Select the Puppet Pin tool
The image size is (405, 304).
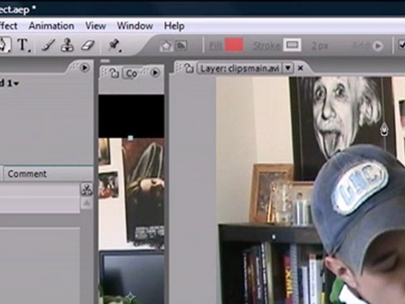114,45
